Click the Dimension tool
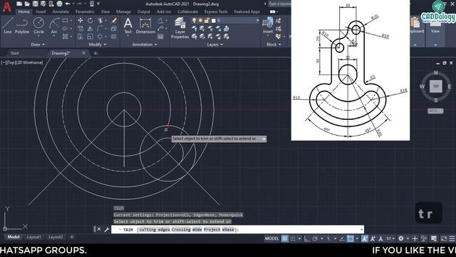456x257 pixels. 145,26
